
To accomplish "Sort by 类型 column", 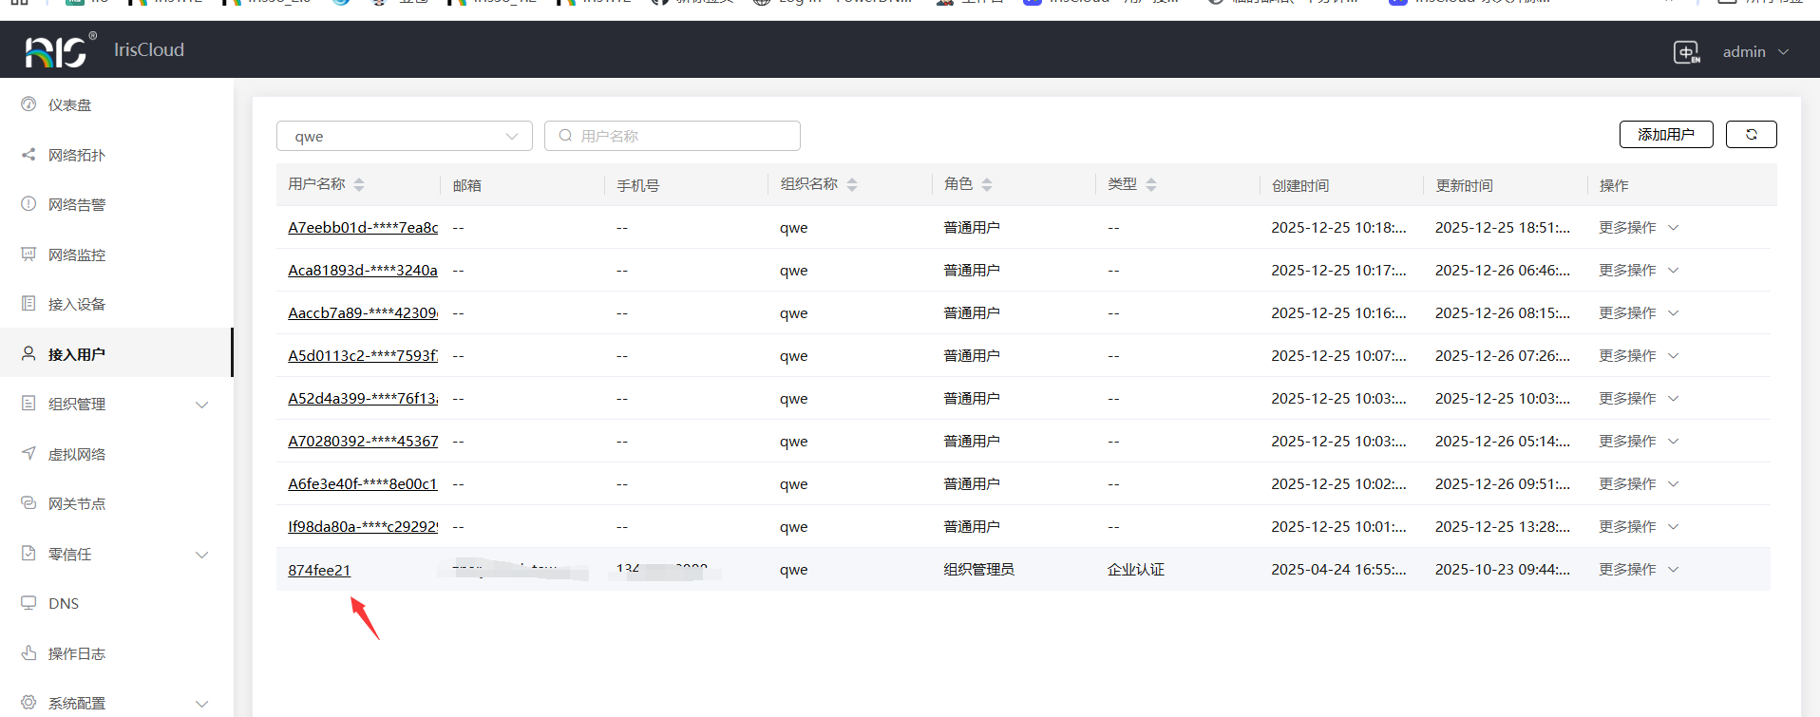I will click(x=1151, y=184).
